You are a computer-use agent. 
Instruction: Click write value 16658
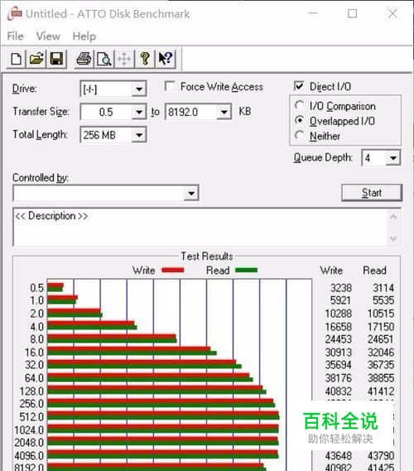click(339, 326)
